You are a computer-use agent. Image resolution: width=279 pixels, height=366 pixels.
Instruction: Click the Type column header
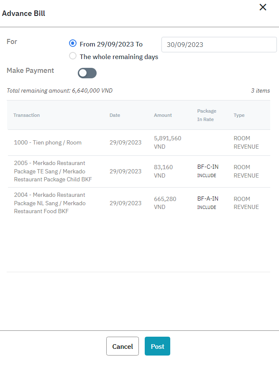(x=239, y=115)
